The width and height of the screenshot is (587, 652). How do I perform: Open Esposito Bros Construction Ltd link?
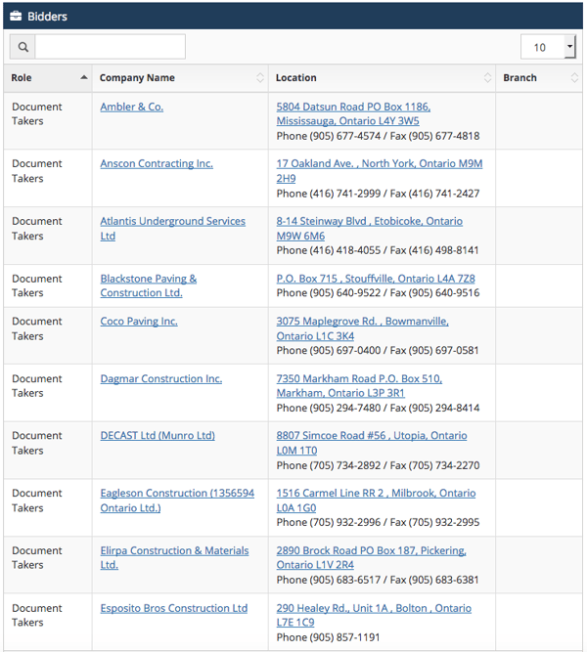point(173,608)
